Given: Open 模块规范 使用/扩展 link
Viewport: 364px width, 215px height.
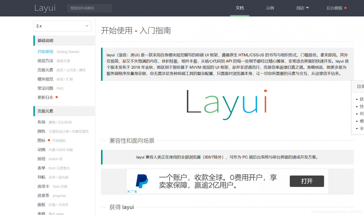Looking at the screenshot, I should [55, 79].
